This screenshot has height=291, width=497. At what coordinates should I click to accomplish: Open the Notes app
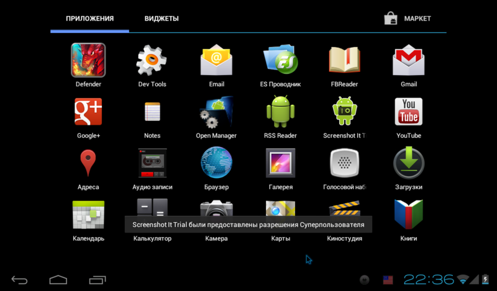click(x=152, y=112)
